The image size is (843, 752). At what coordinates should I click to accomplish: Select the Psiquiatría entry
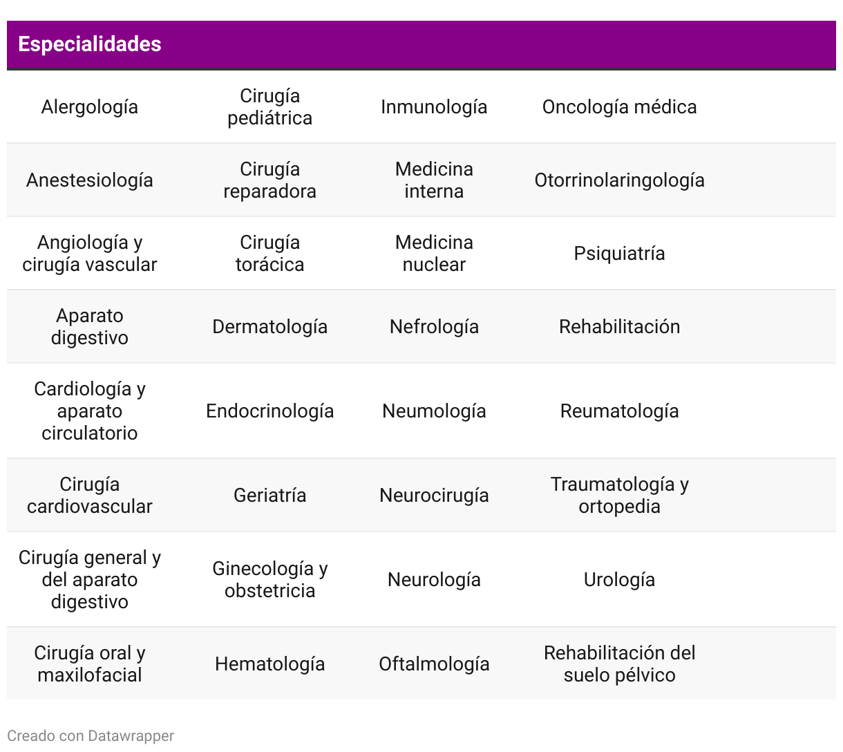click(x=619, y=254)
